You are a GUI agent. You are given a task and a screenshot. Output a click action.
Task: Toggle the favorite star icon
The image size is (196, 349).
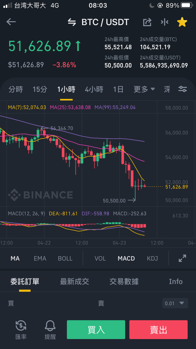[182, 22]
